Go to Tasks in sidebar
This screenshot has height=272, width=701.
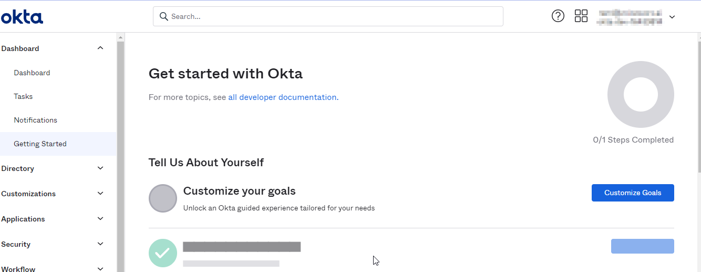coord(23,96)
